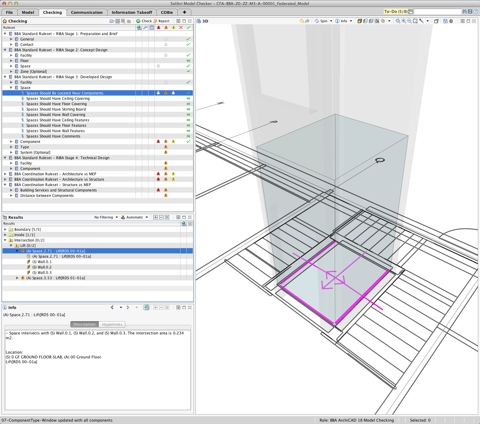The width and height of the screenshot is (480, 424).
Task: Click the selection pointer tool icon
Action: [x=422, y=21]
